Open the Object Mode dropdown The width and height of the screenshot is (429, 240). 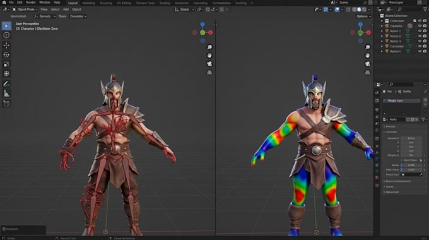point(25,9)
